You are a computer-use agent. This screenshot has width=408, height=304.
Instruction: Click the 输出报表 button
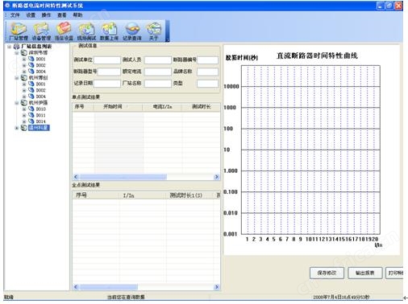(364, 273)
